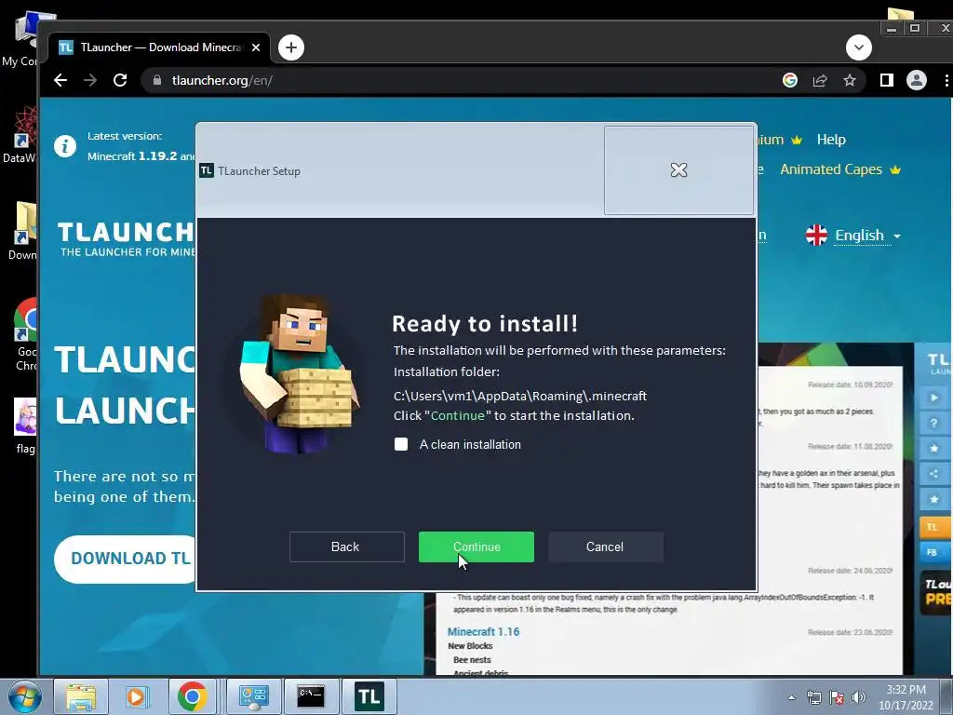Cancel the TLauncher installation
Image resolution: width=953 pixels, height=715 pixels.
pos(605,546)
